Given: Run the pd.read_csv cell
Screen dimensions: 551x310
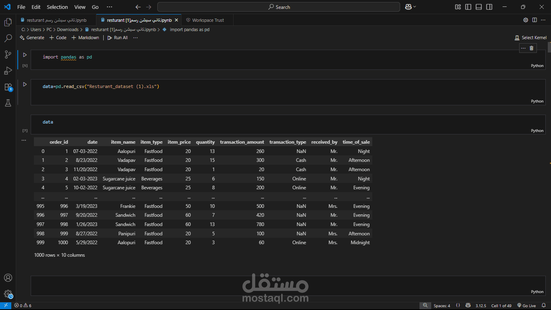Looking at the screenshot, I should click(25, 84).
